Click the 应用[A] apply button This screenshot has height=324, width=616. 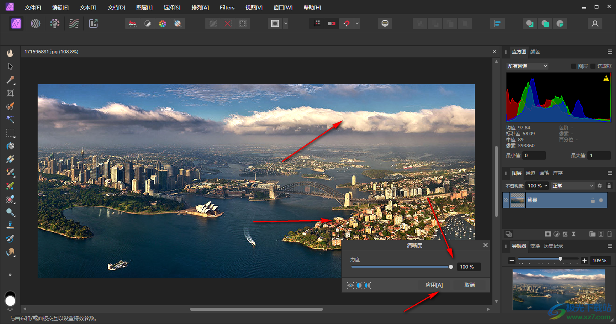[434, 285]
